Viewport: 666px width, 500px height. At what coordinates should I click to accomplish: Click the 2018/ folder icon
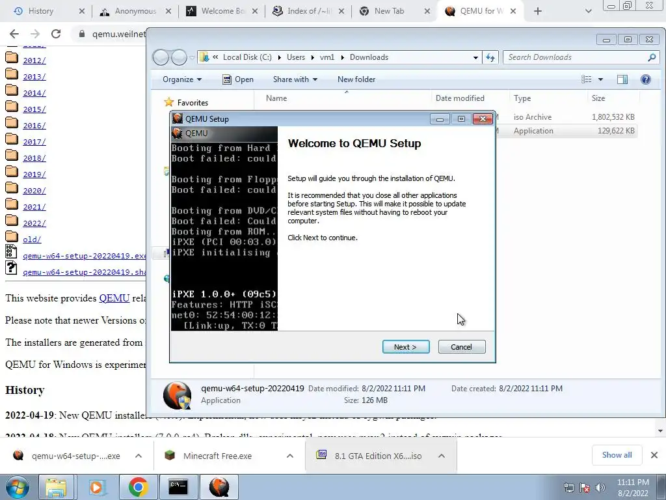tap(12, 155)
